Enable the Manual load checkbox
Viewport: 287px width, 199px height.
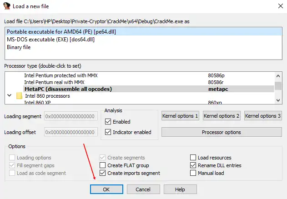[x=194, y=173]
